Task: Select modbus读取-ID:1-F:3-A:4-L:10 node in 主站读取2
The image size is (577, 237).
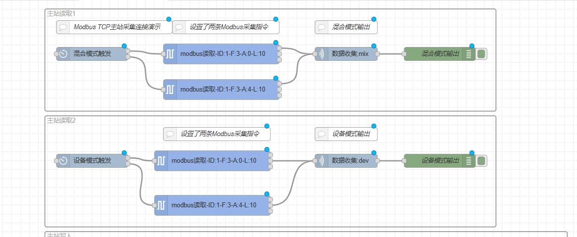Action: [x=212, y=205]
